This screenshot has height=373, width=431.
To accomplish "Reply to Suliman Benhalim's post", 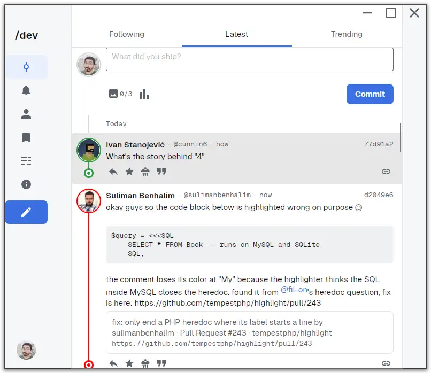I will point(113,364).
